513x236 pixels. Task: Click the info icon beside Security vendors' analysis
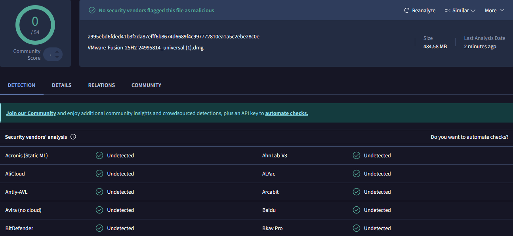click(73, 137)
